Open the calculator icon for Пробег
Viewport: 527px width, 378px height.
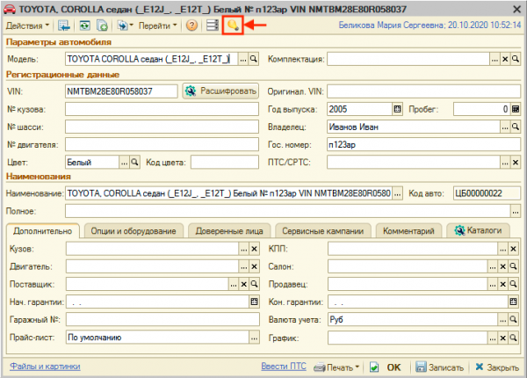click(516, 109)
